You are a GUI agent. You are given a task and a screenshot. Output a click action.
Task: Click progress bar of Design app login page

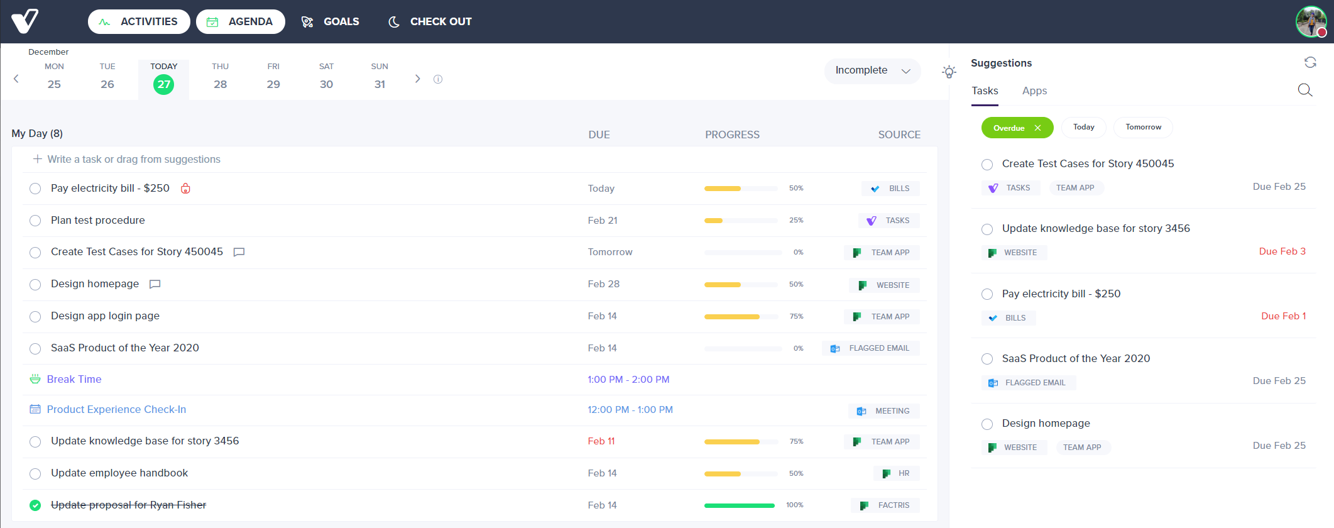743,316
